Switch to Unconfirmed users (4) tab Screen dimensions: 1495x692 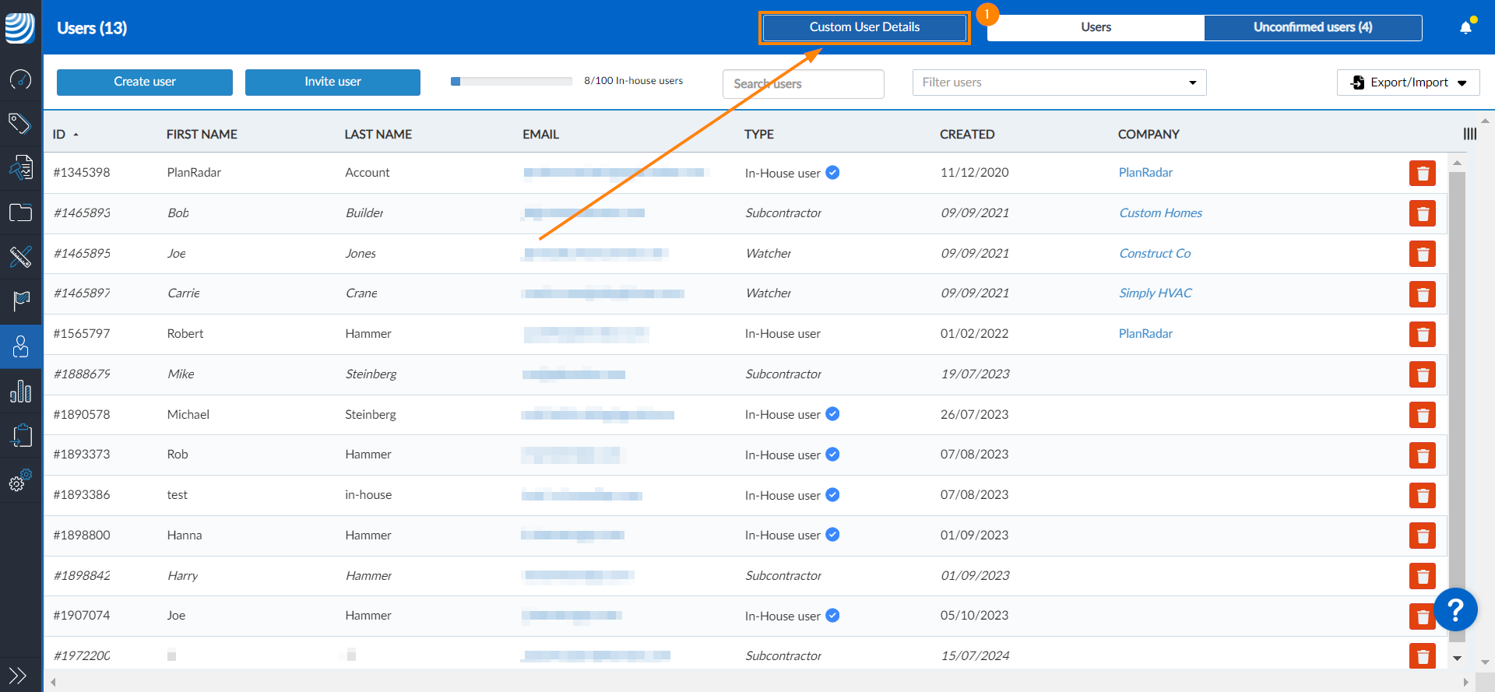(1312, 27)
